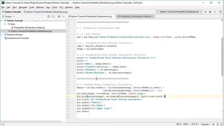
Task: Select the Python Tutorial (Probability Distributions).py tab
Action: (91, 16)
